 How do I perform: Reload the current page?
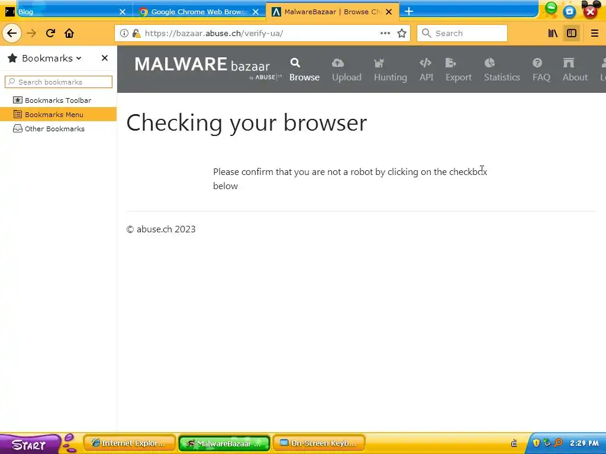tap(50, 33)
